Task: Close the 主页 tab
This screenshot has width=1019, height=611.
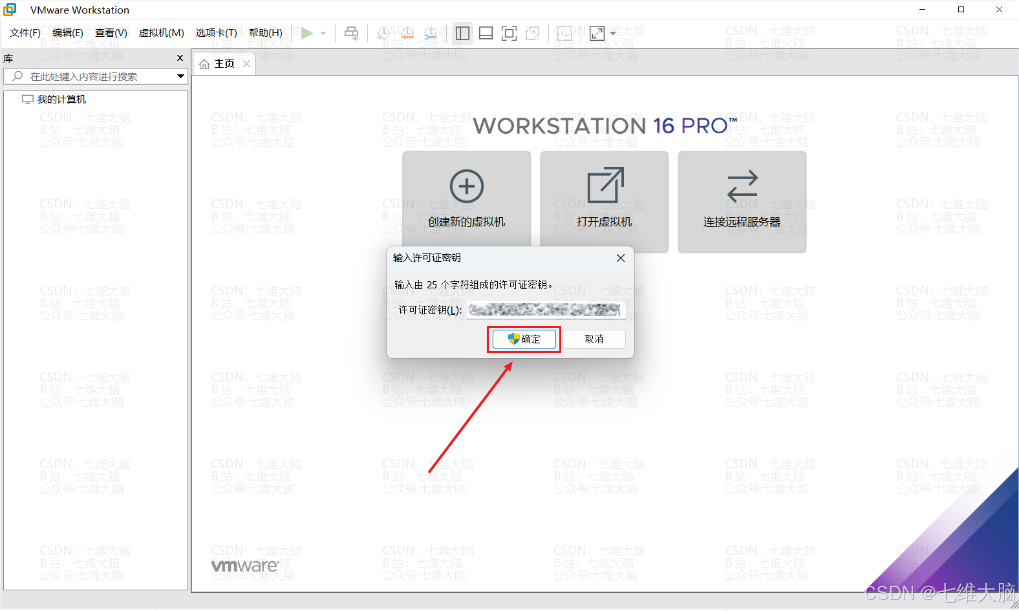Action: (246, 64)
